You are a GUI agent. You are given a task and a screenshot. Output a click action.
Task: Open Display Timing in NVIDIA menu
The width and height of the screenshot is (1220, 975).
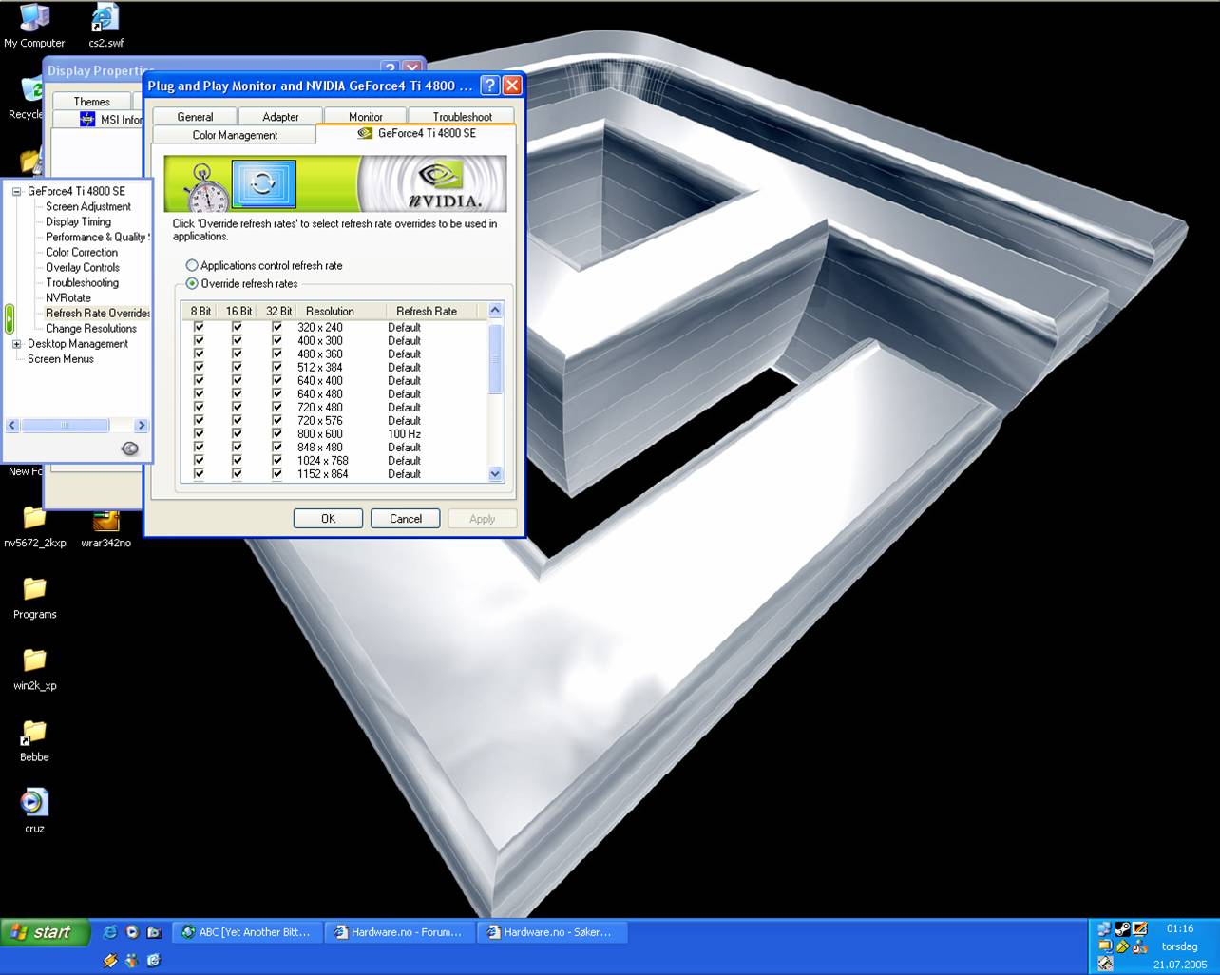(78, 221)
